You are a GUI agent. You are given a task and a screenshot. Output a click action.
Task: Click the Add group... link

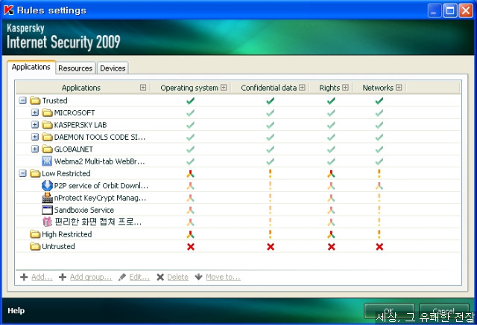91,277
